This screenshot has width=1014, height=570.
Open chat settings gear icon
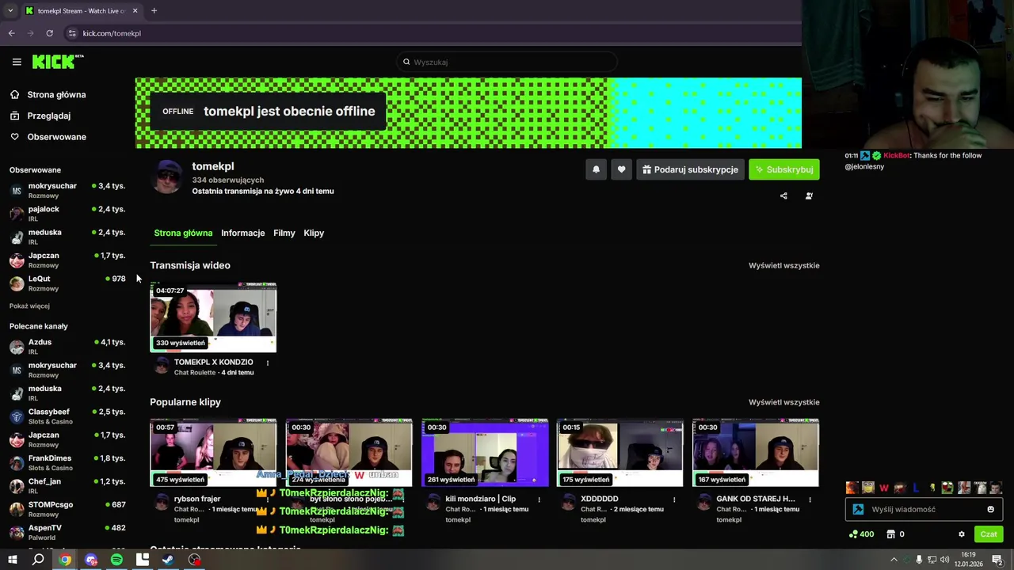[962, 534]
